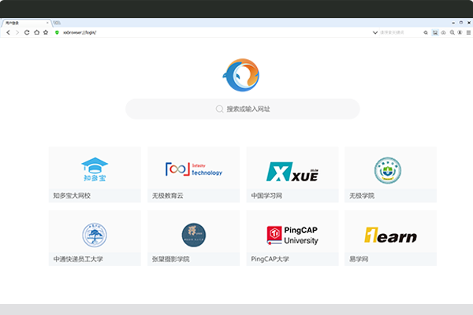
Task: Open the 易学网 link
Action: click(359, 259)
